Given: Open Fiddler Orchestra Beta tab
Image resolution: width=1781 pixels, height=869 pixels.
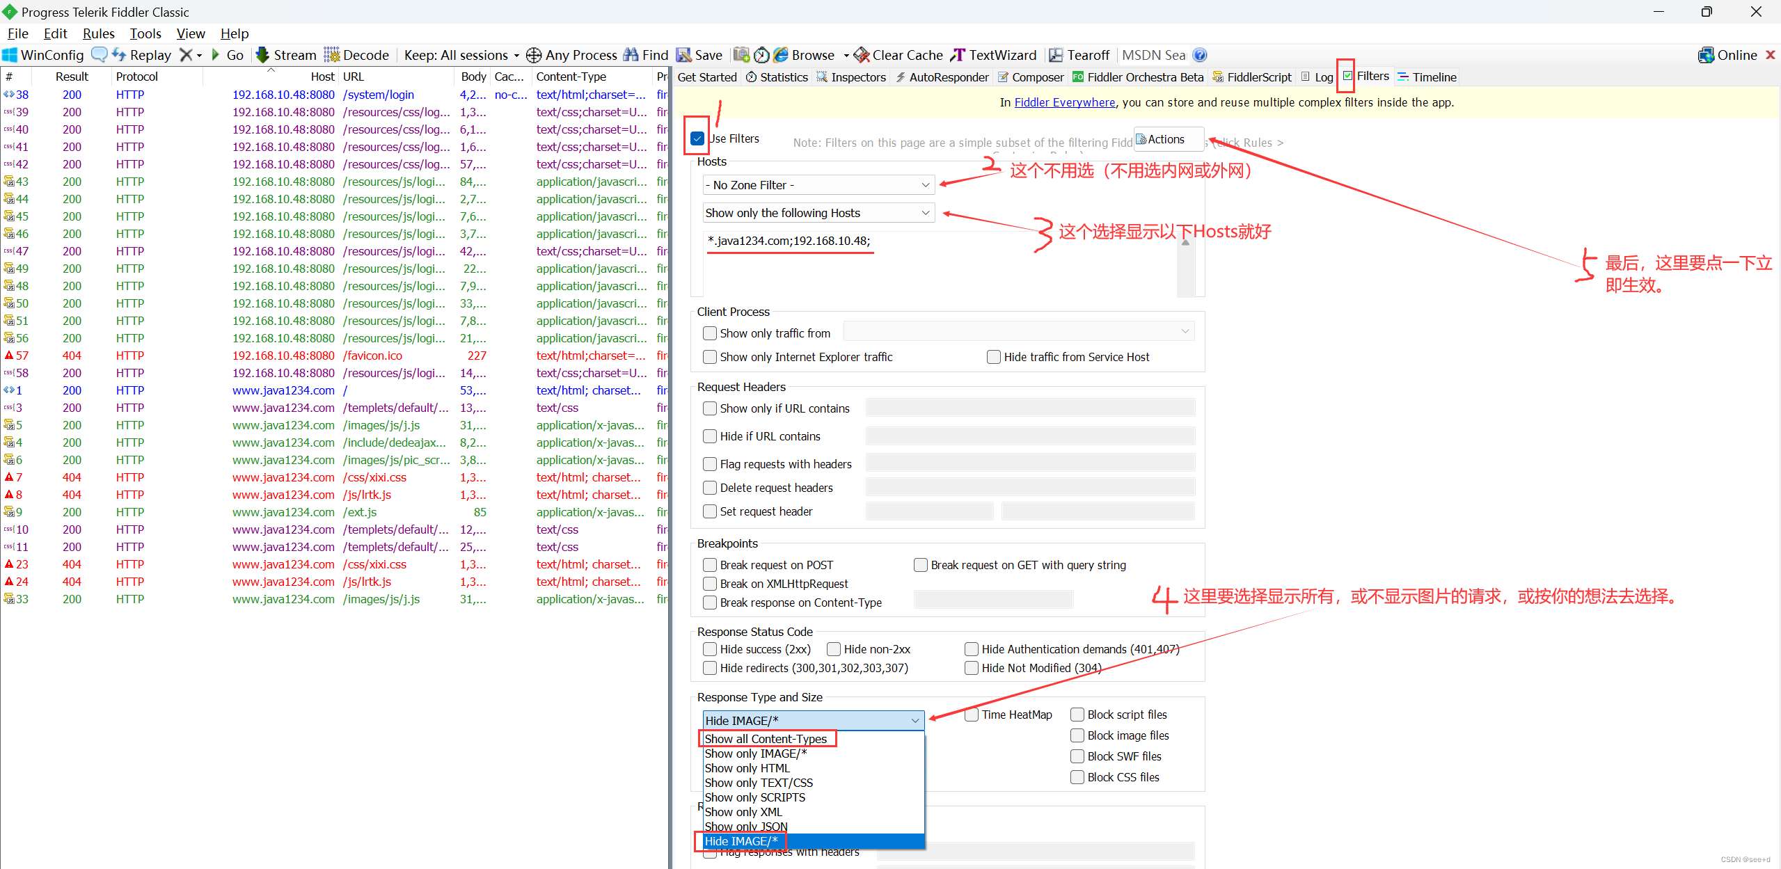Looking at the screenshot, I should pos(1138,77).
